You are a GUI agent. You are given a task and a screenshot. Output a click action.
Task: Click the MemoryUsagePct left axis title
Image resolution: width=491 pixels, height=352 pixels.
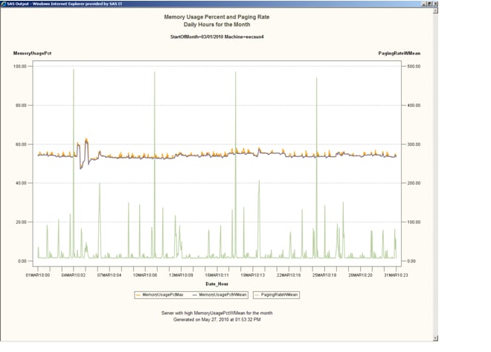tap(32, 54)
